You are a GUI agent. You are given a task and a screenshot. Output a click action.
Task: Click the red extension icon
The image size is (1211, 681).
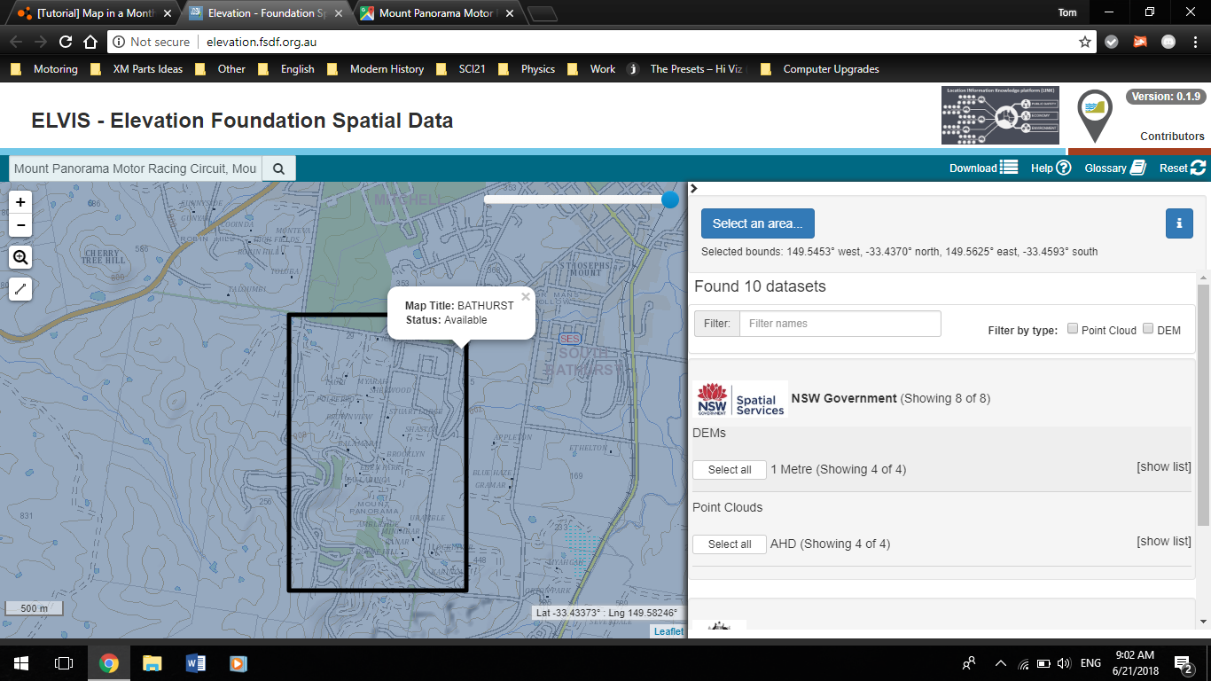coord(1140,42)
